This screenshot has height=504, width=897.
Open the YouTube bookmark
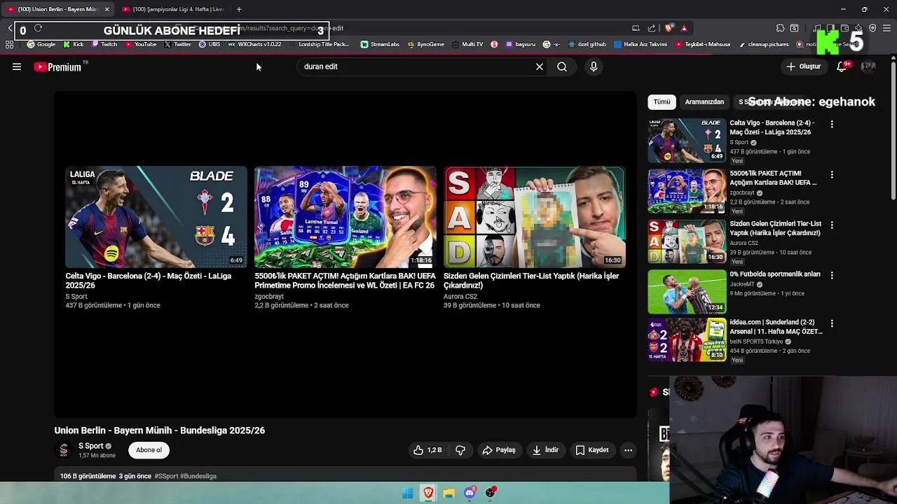click(x=141, y=44)
